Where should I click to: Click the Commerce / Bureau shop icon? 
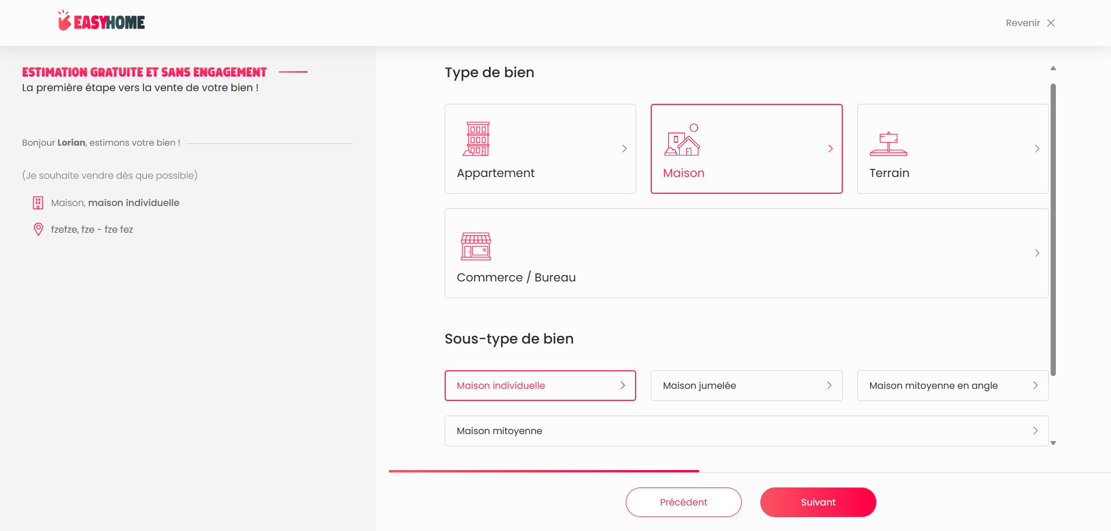(x=476, y=246)
